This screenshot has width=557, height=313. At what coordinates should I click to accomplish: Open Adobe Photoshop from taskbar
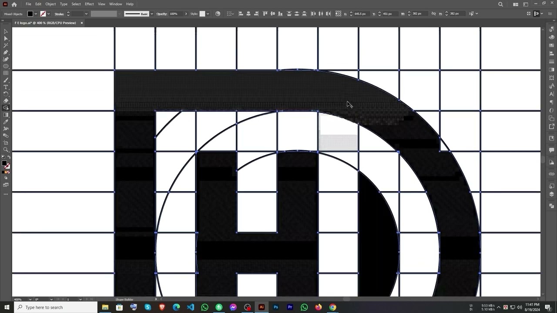point(275,307)
